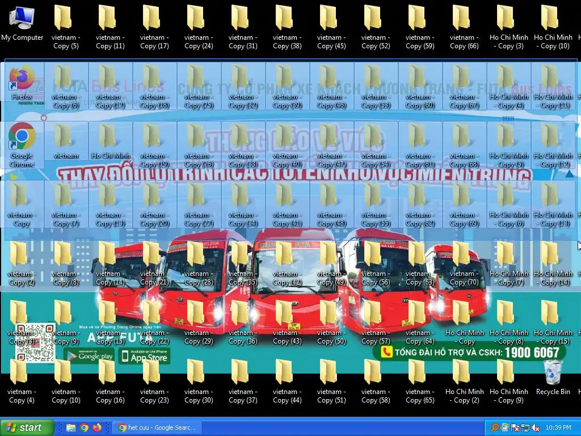Select folder 'Ho Chi Minh - Copy (14)'

click(553, 263)
